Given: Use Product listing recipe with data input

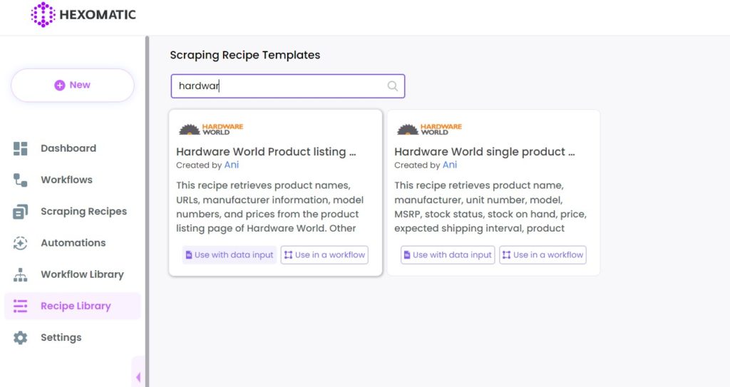Looking at the screenshot, I should (229, 255).
